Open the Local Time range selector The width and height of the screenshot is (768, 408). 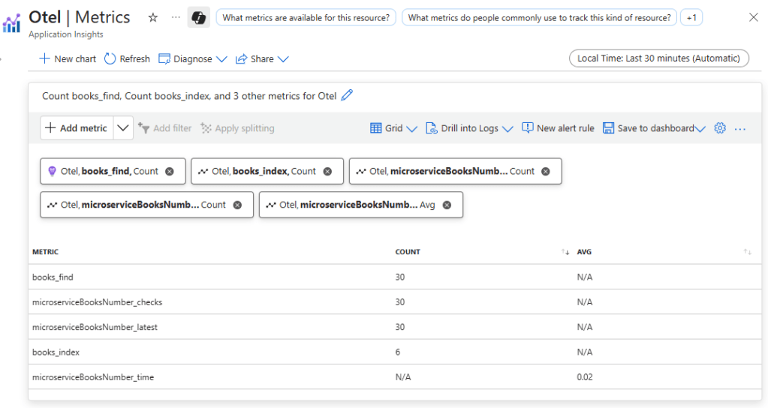coord(658,58)
